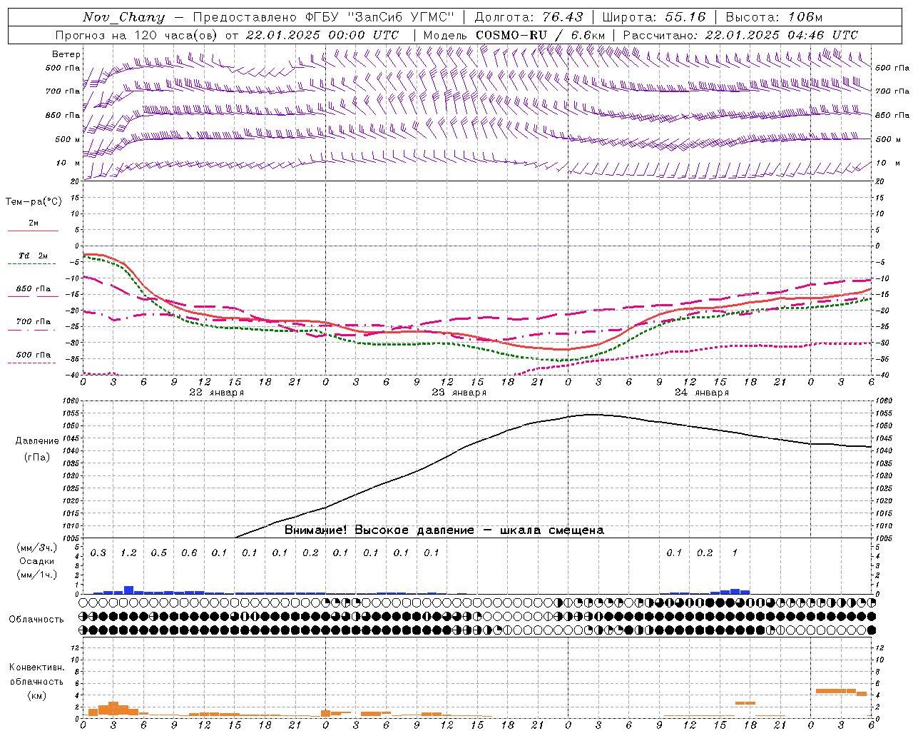The image size is (913, 731).
Task: Click the "Давление" pressure panel label
Action: [37, 441]
